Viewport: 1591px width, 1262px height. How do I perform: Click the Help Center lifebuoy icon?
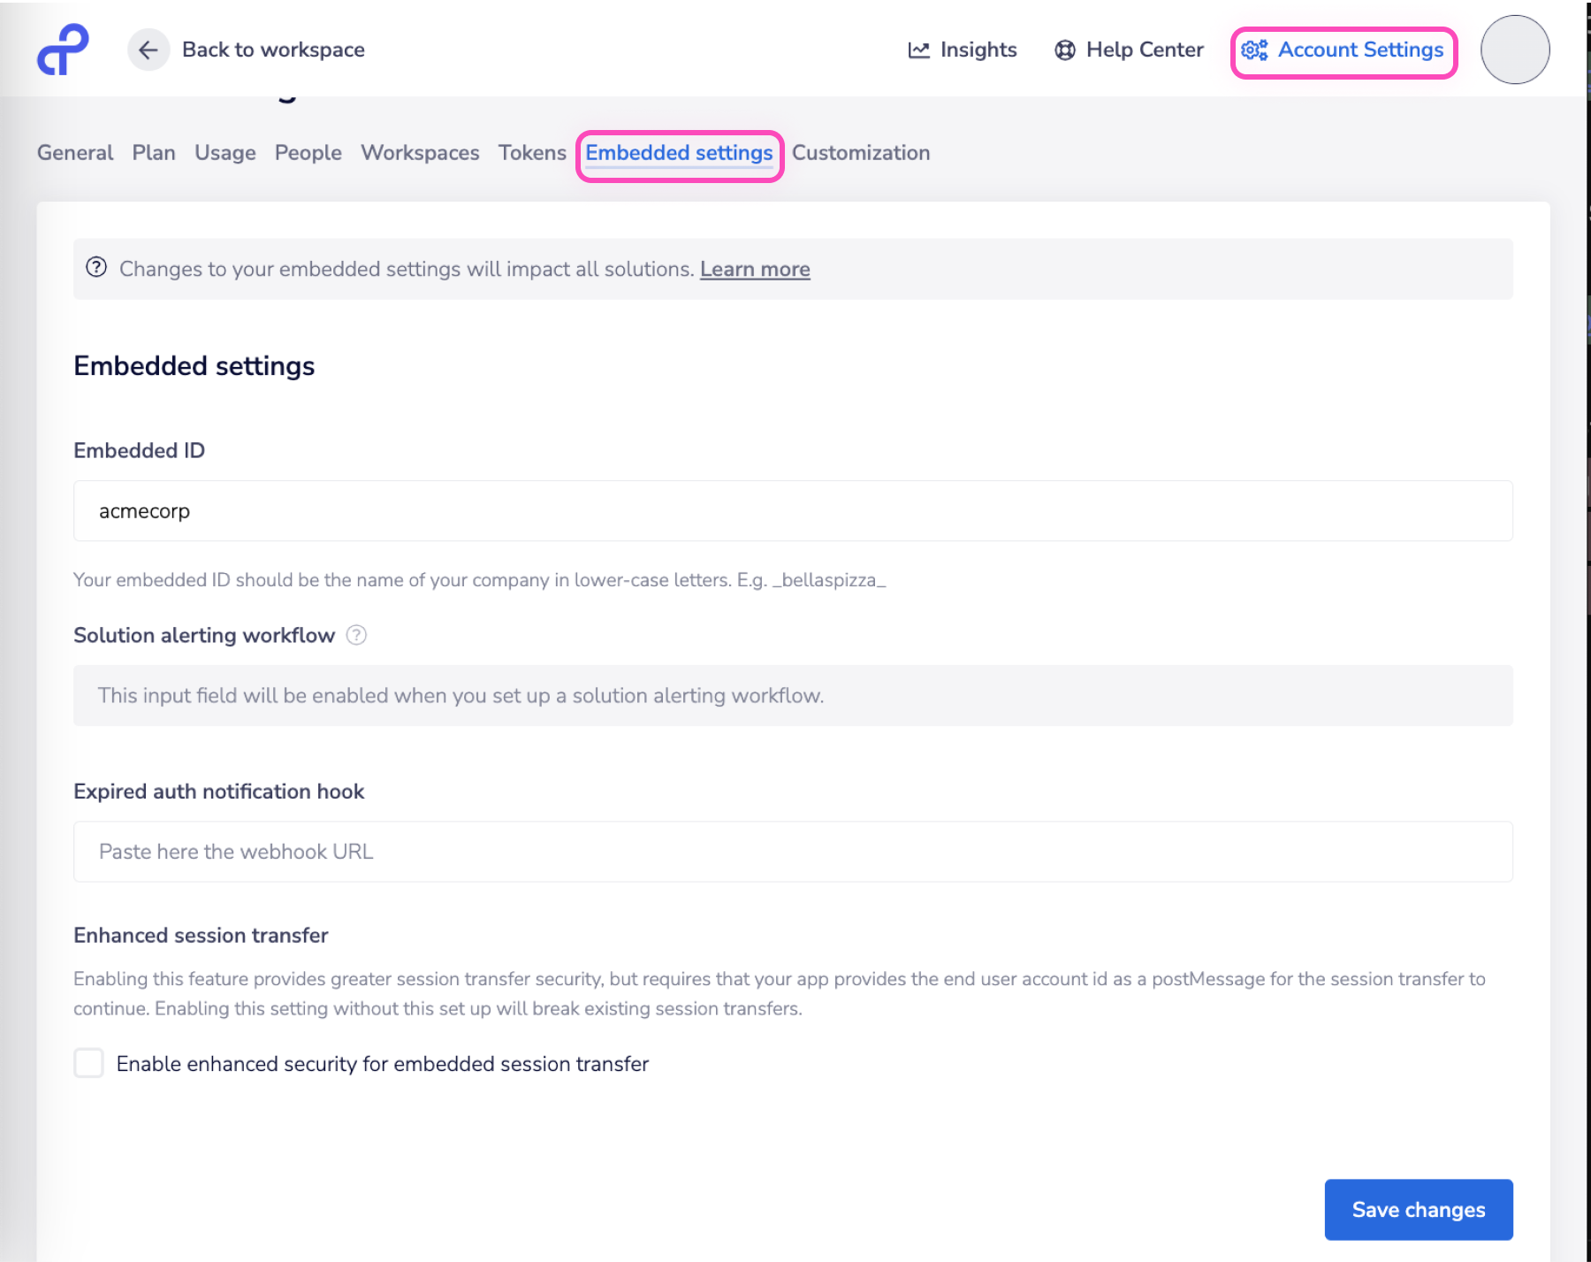tap(1065, 50)
